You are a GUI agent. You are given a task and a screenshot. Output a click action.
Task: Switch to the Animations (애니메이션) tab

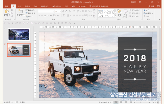pyautogui.click(x=45, y=6)
